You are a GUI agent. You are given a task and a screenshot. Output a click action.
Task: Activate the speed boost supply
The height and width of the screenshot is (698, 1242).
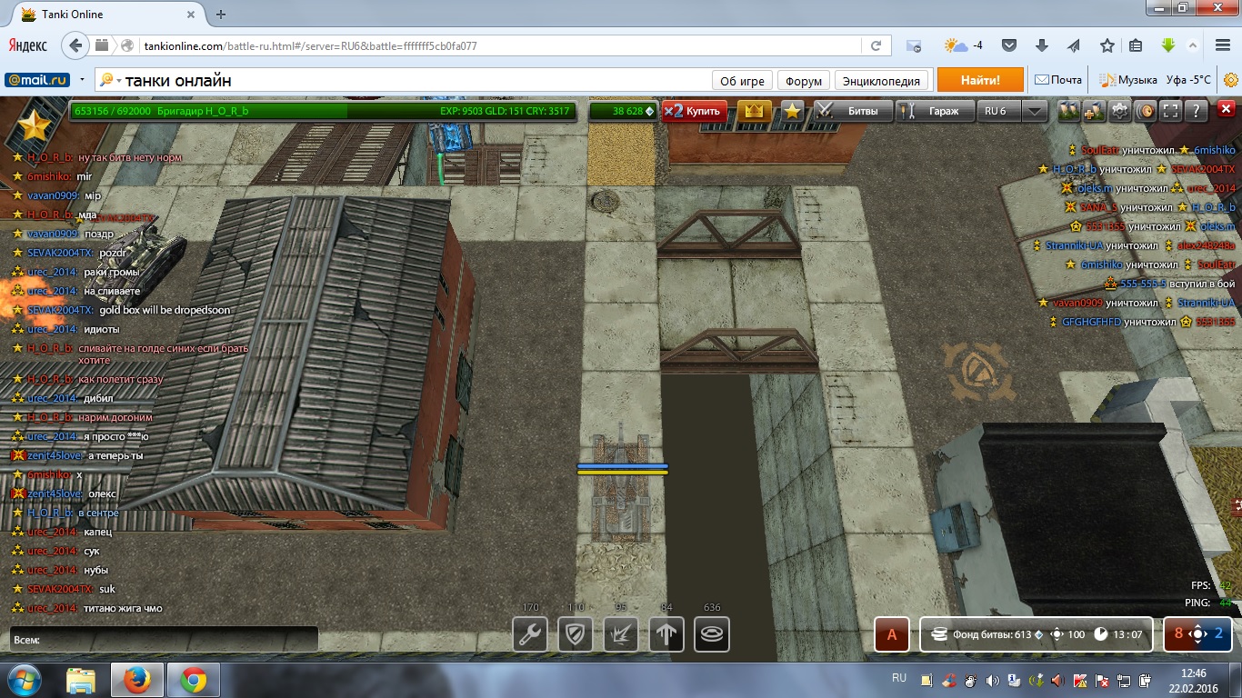(666, 634)
